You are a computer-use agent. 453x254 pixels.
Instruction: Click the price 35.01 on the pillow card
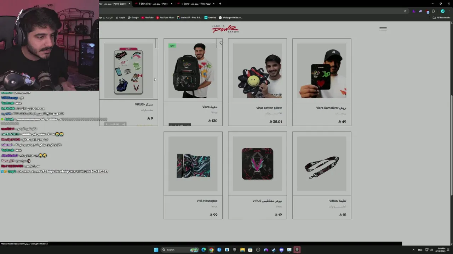276,122
